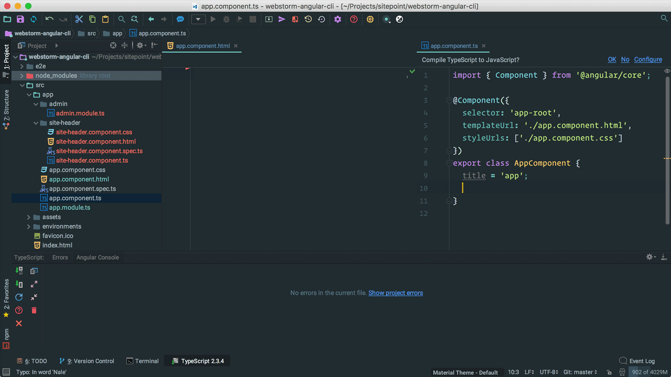This screenshot has height=377, width=671.
Task: Open the UTF-8 encoding dropdown
Action: pyautogui.click(x=548, y=372)
